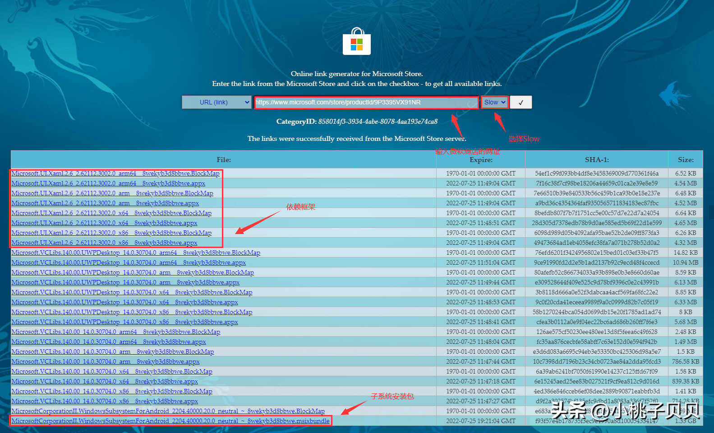The image size is (714, 433).
Task: Select the CategoryID value text
Action: pyautogui.click(x=378, y=122)
